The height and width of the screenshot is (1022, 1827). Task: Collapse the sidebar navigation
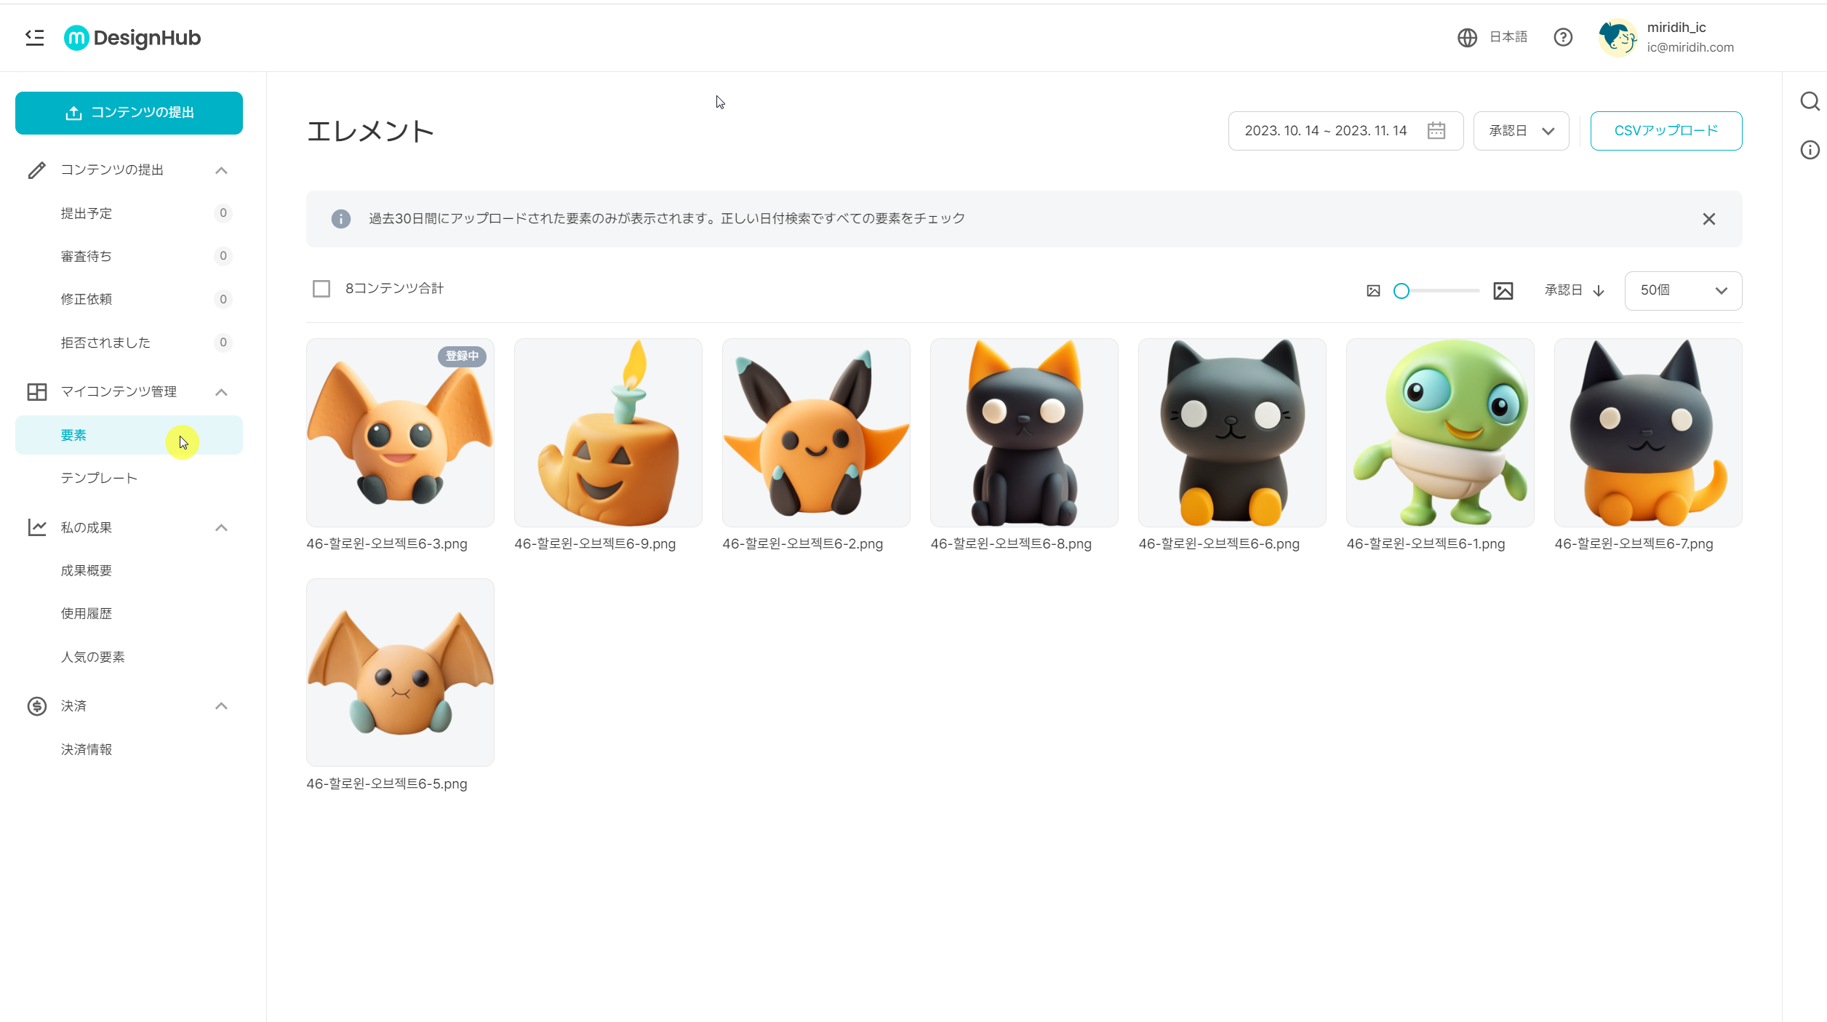click(34, 37)
